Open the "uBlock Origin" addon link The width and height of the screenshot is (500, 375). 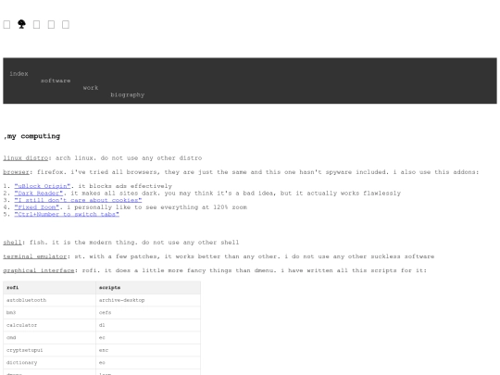(x=43, y=186)
